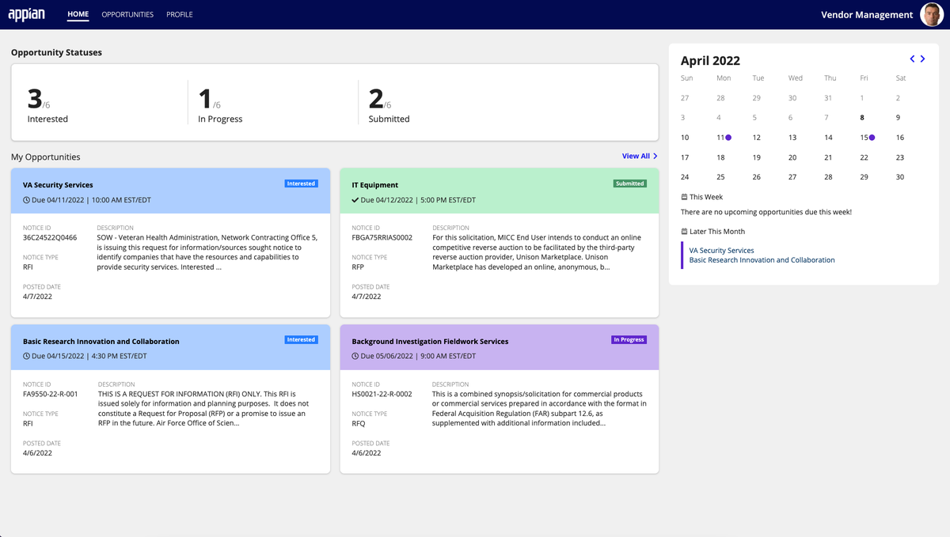Click the This Week calendar icon
Screen dimensions: 950x537
685,197
